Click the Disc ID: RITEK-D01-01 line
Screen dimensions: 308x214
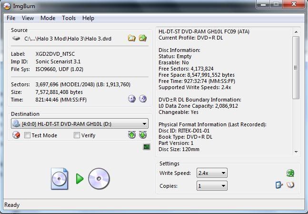pyautogui.click(x=184, y=131)
